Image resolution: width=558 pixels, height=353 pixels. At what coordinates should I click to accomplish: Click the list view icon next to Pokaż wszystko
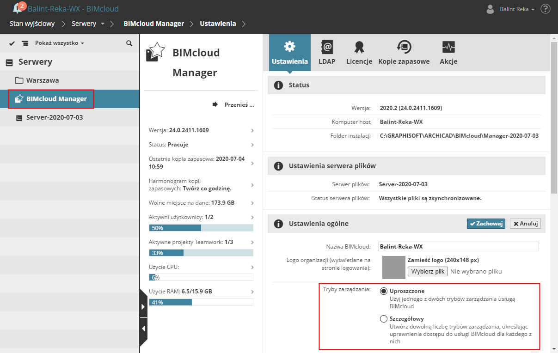(x=25, y=43)
